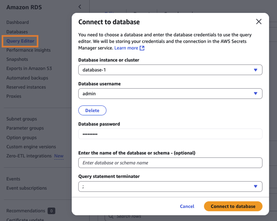Expand the Query statement terminator dropdown

(170, 186)
